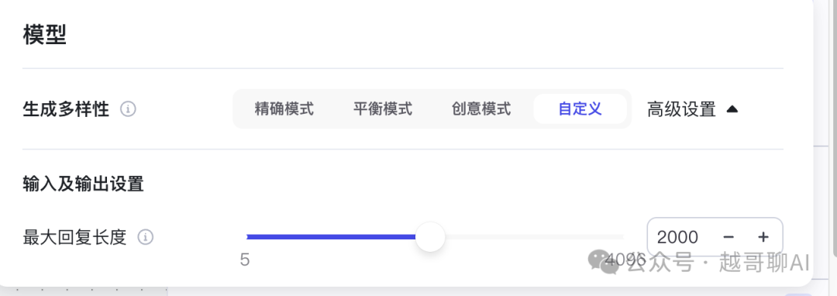The width and height of the screenshot is (837, 296).
Task: Click the black triangle arrow beside 高级设置
Action: (732, 109)
